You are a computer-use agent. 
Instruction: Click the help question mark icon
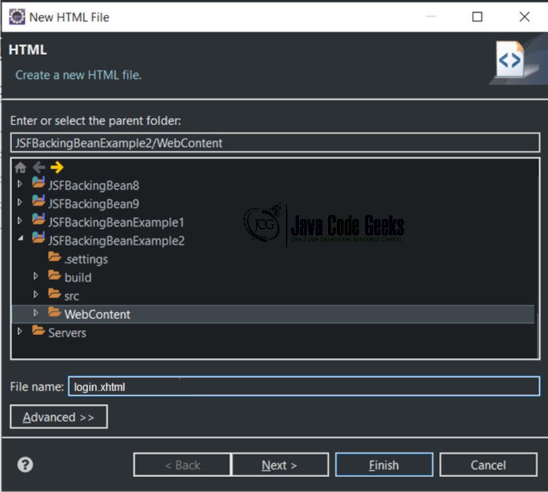pyautogui.click(x=25, y=465)
